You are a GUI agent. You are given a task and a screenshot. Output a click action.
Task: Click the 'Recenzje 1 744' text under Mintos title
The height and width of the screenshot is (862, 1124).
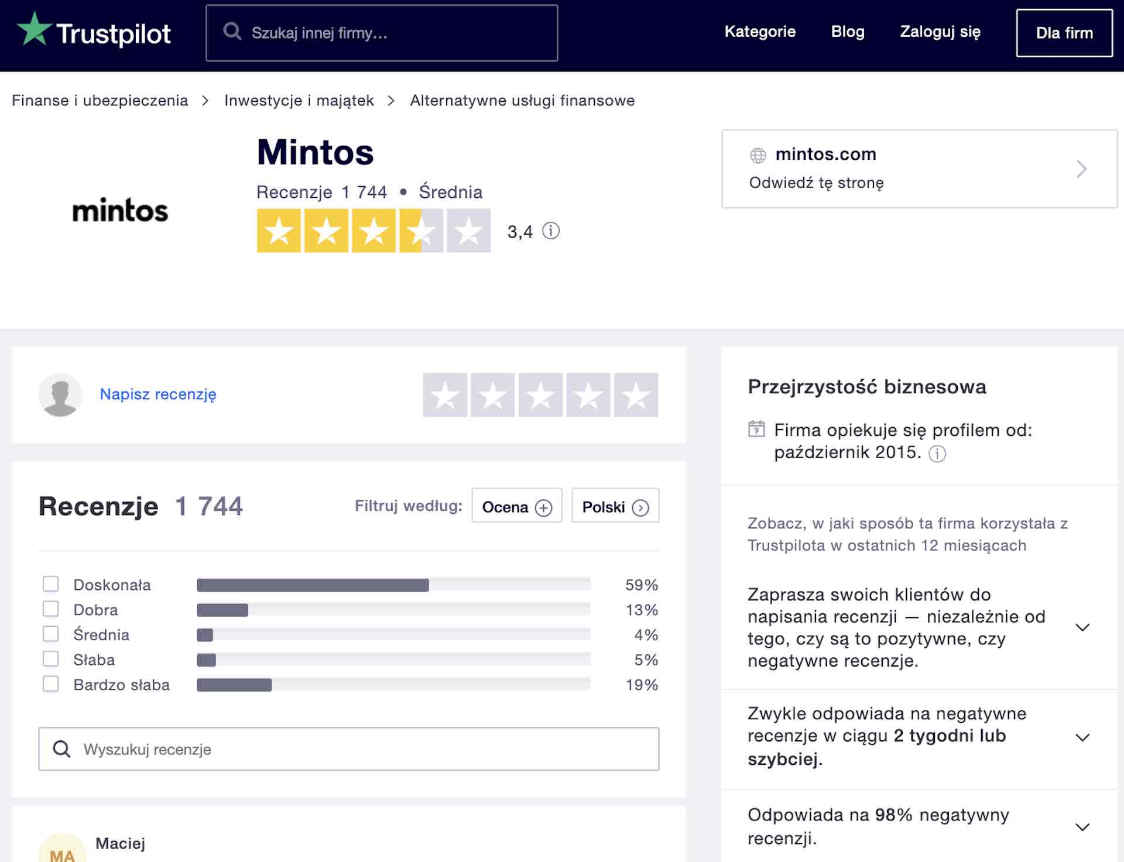321,192
